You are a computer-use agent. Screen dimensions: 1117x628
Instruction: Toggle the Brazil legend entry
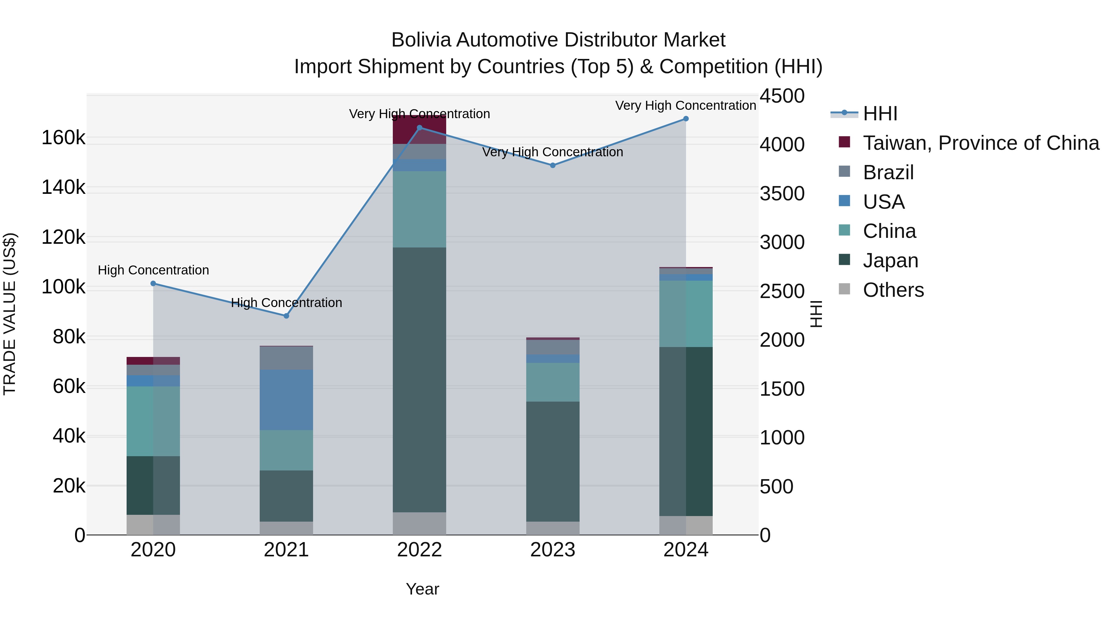[x=876, y=172]
